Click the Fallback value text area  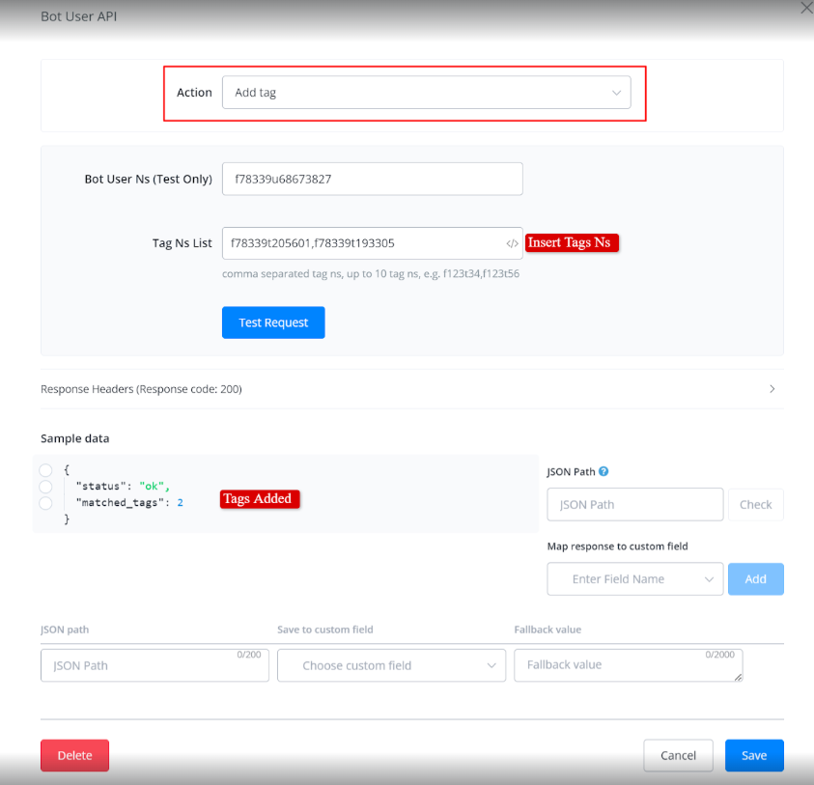pyautogui.click(x=628, y=665)
